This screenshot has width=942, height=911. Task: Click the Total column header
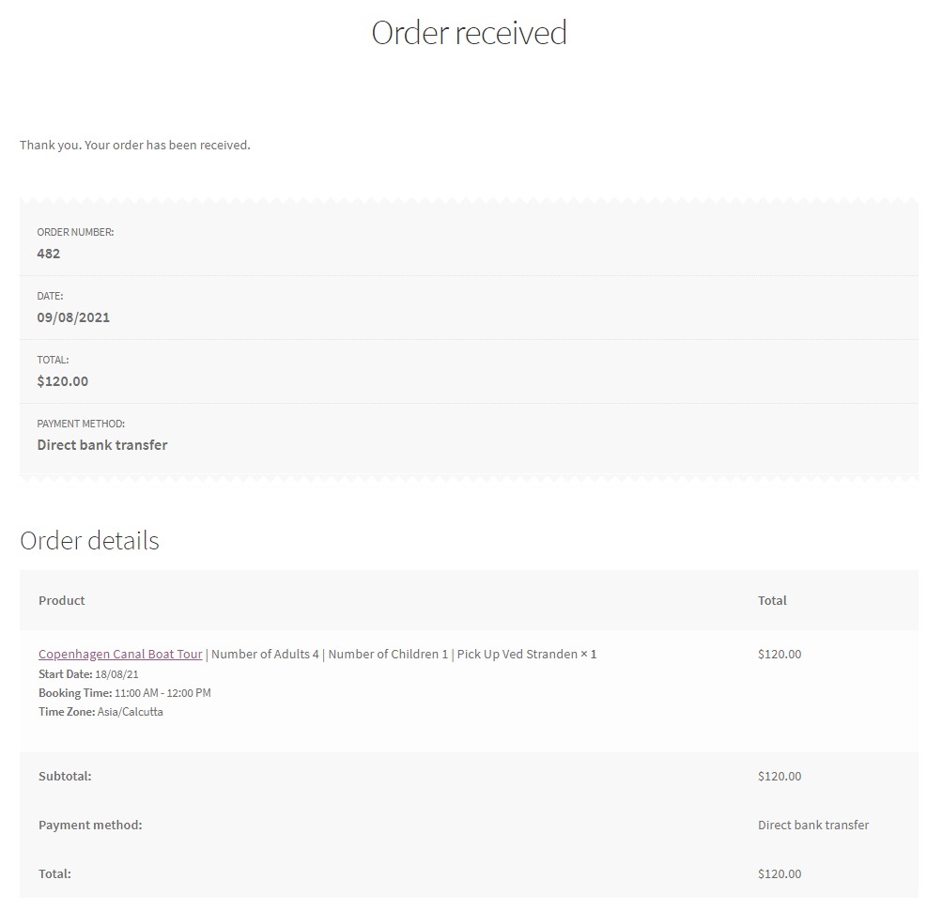[772, 600]
